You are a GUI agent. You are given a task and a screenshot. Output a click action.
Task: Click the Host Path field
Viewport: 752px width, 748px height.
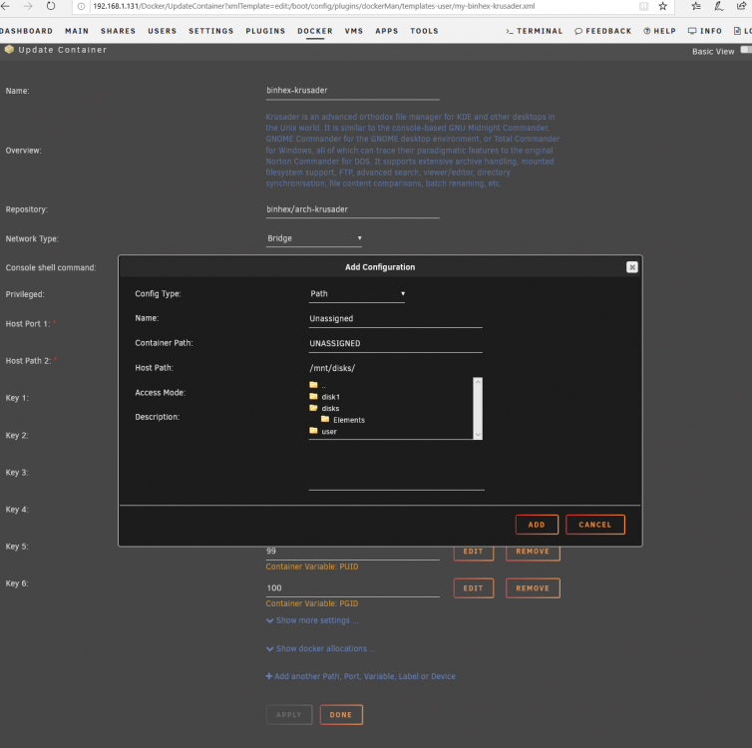[396, 368]
